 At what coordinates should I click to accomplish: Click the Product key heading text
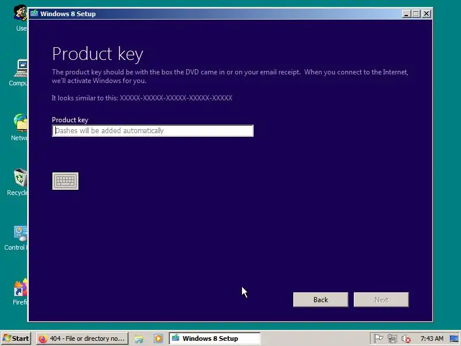[x=97, y=54]
